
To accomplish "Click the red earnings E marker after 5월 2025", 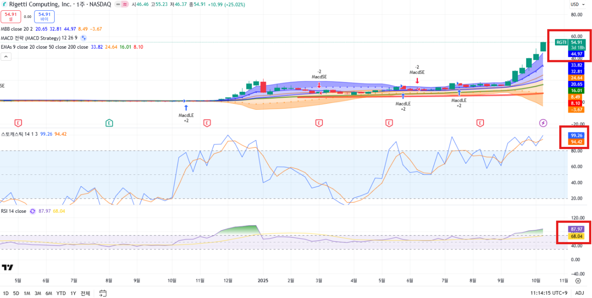I will [389, 123].
